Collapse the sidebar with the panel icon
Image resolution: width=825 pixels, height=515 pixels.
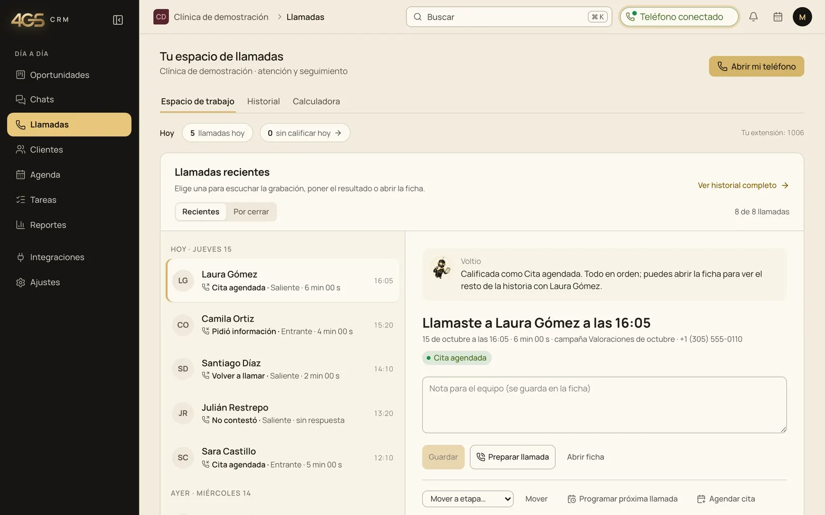118,20
